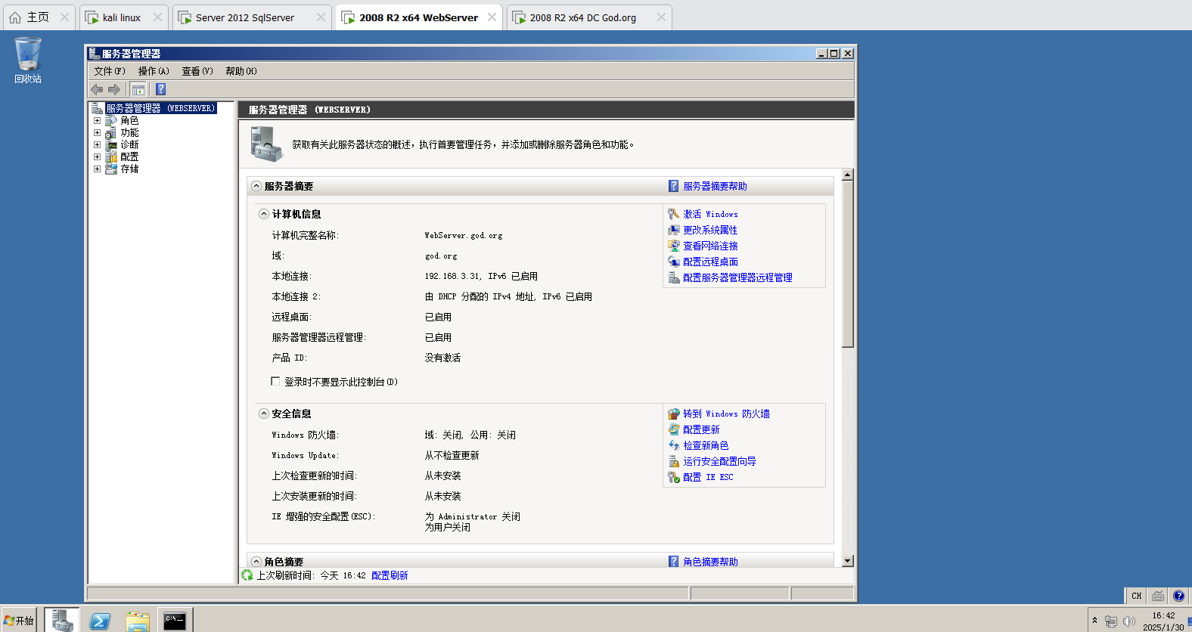Image resolution: width=1192 pixels, height=632 pixels.
Task: Click the Back arrow toolbar icon
Action: 97,89
